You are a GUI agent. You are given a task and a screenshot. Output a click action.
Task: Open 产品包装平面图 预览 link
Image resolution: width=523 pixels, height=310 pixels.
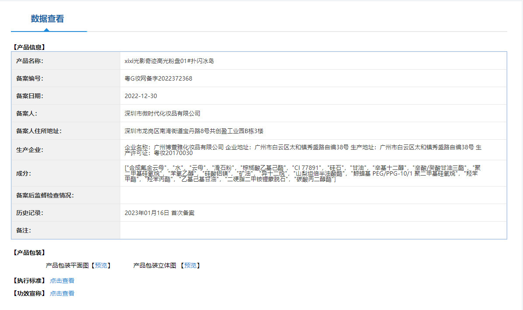pyautogui.click(x=101, y=265)
